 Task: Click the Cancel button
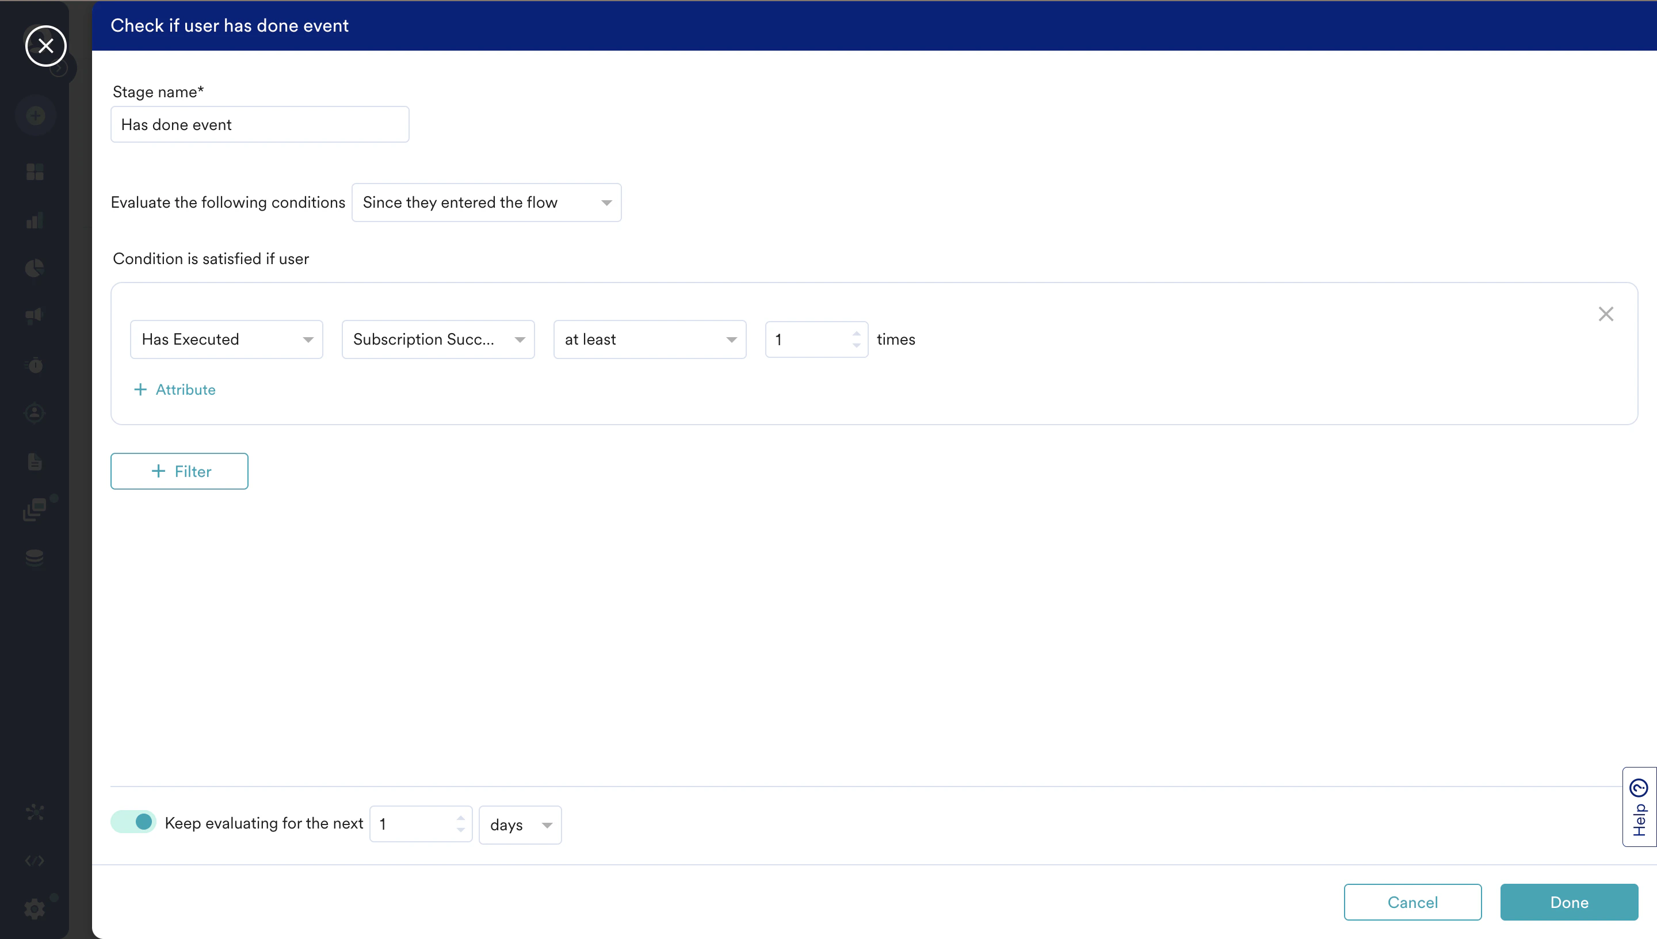pos(1412,902)
